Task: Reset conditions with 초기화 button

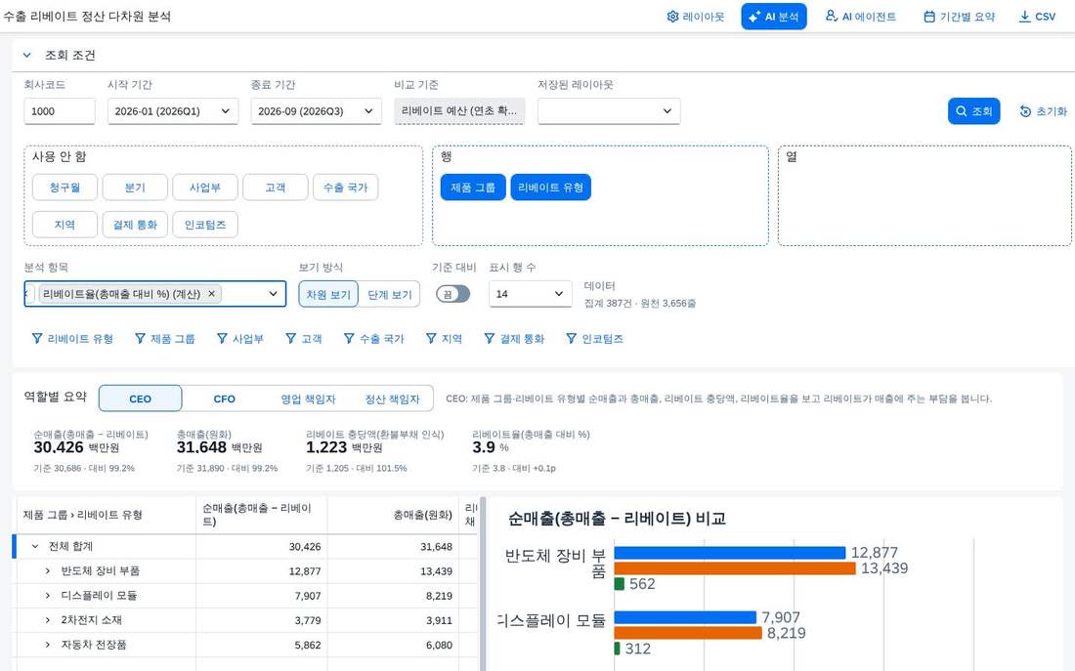Action: pyautogui.click(x=1043, y=111)
